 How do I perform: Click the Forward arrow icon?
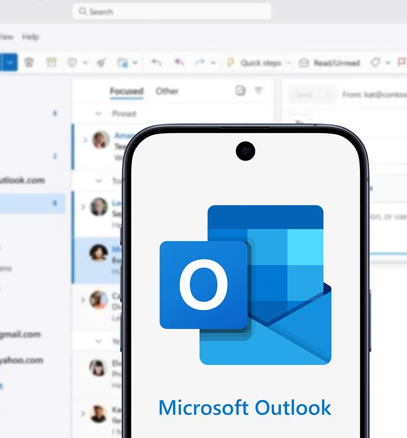click(199, 62)
